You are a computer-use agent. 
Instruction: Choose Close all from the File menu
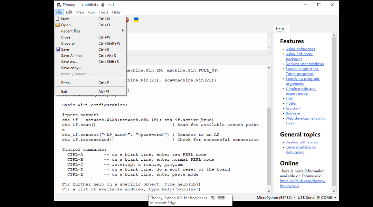tap(90, 43)
